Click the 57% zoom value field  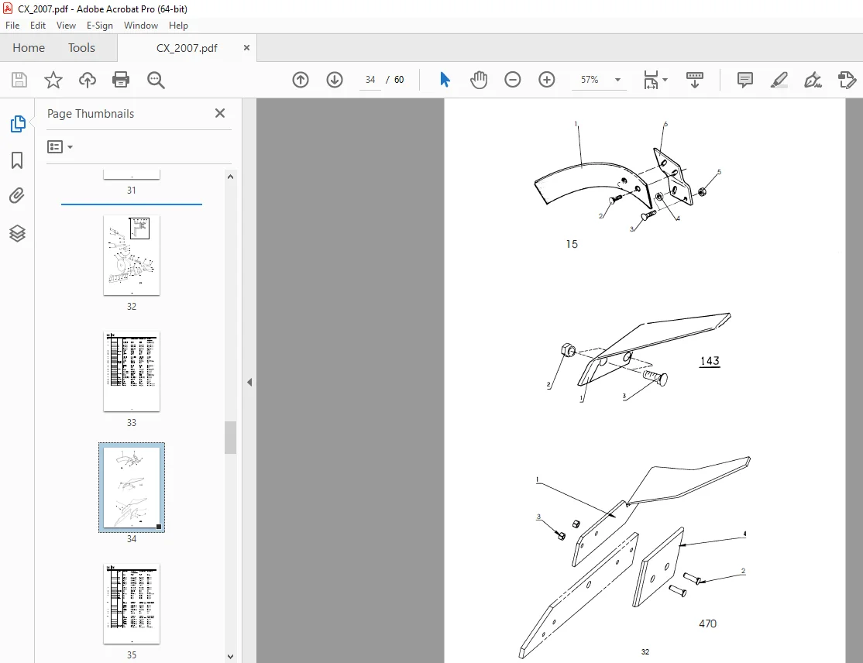(590, 80)
